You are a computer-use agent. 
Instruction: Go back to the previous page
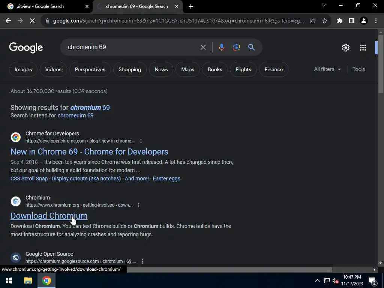click(x=8, y=21)
